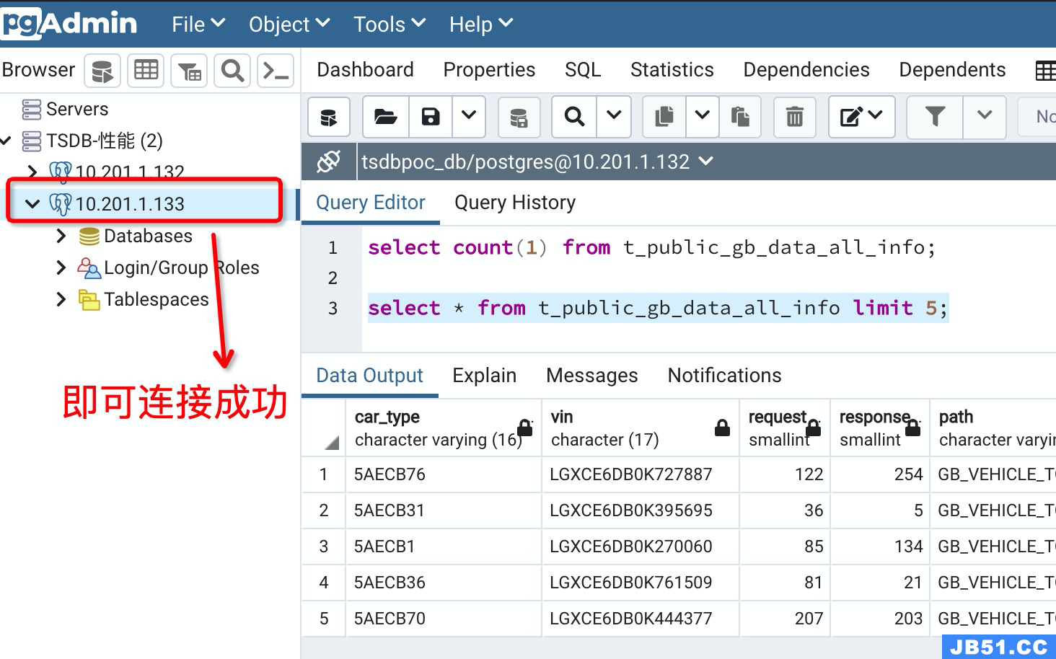Switch to the Statistics tab

tap(672, 70)
